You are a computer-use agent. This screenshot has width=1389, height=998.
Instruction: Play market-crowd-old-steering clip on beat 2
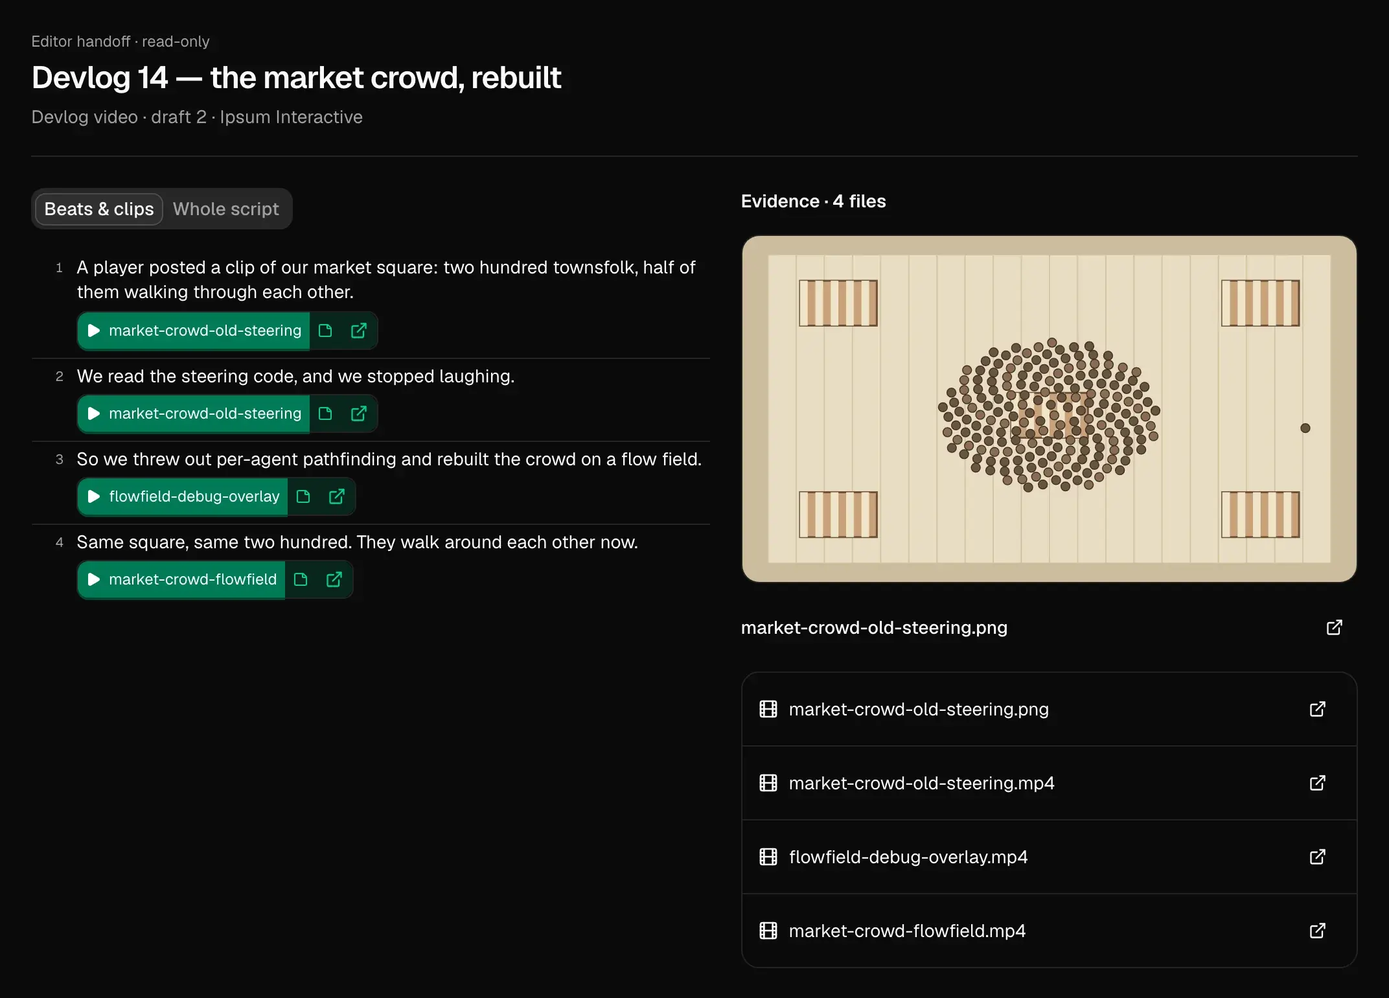194,413
